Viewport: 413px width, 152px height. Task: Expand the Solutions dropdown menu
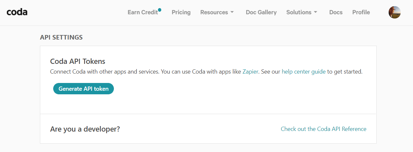[x=302, y=12]
